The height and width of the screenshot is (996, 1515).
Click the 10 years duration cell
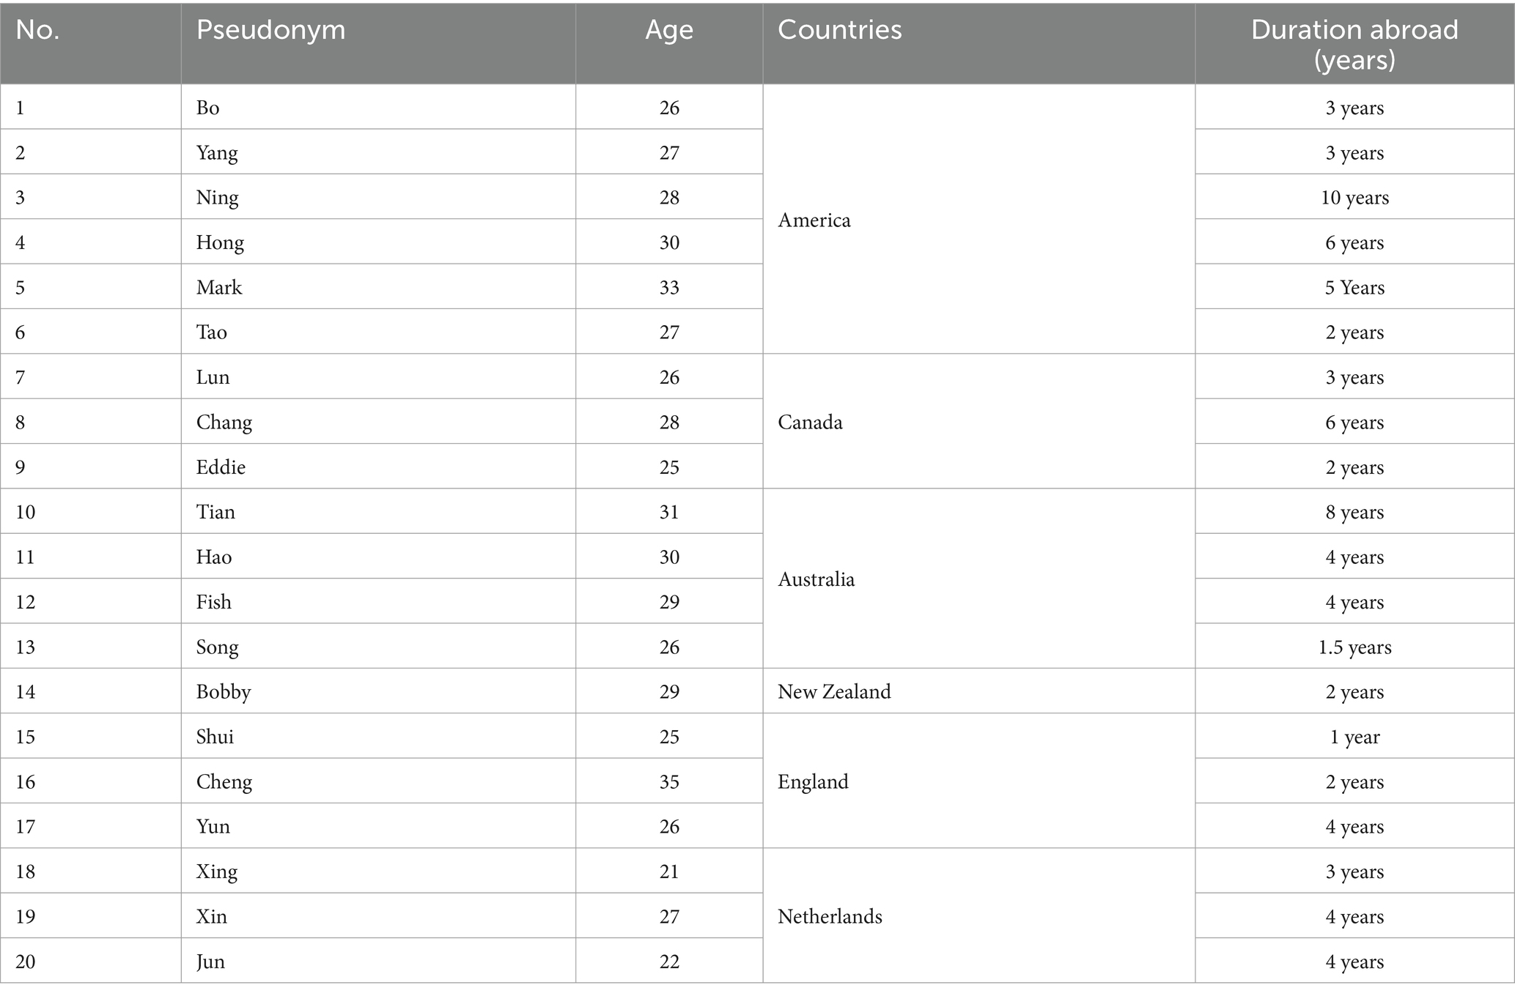[1354, 197]
